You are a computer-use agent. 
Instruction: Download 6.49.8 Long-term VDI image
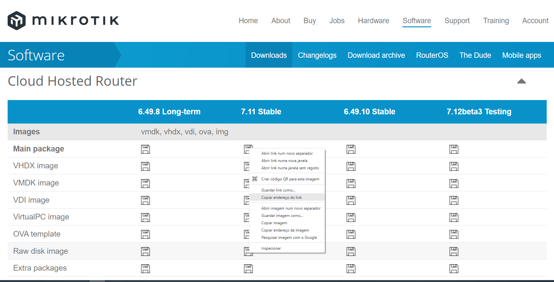click(145, 200)
